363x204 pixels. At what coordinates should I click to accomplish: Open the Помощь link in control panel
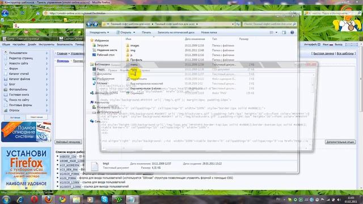click(x=63, y=61)
